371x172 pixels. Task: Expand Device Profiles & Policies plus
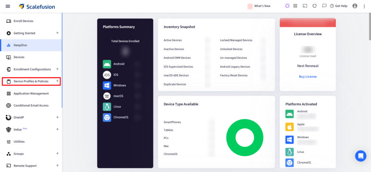pos(57,81)
